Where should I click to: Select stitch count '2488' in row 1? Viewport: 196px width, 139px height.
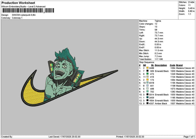click(152, 68)
